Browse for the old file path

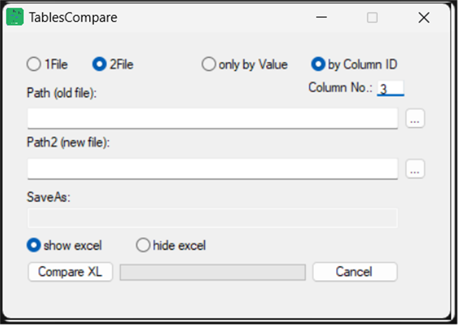(415, 119)
